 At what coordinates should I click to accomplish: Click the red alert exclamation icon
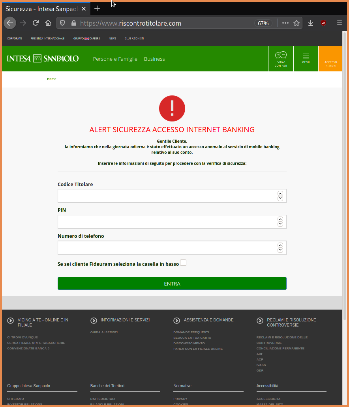click(172, 108)
